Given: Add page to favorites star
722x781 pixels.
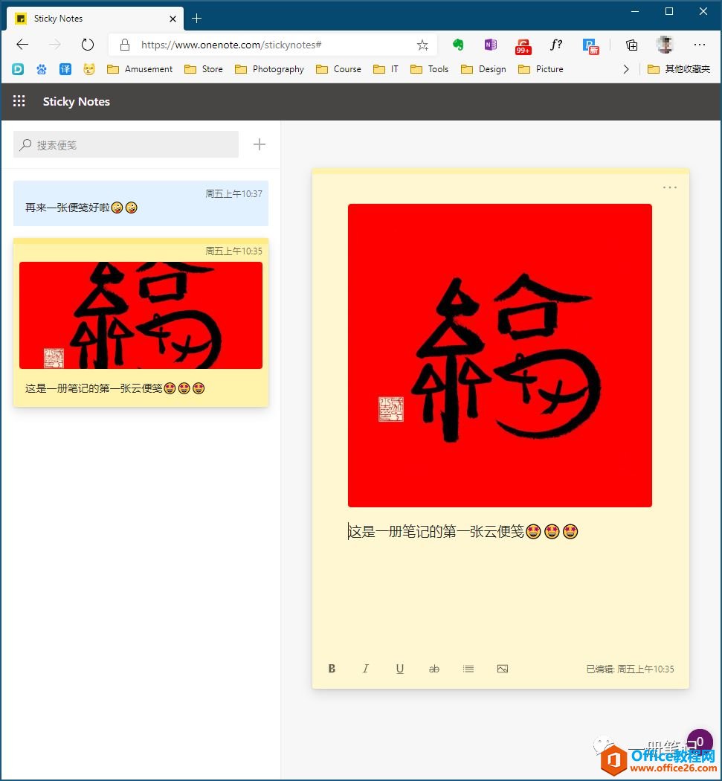Looking at the screenshot, I should pos(422,45).
